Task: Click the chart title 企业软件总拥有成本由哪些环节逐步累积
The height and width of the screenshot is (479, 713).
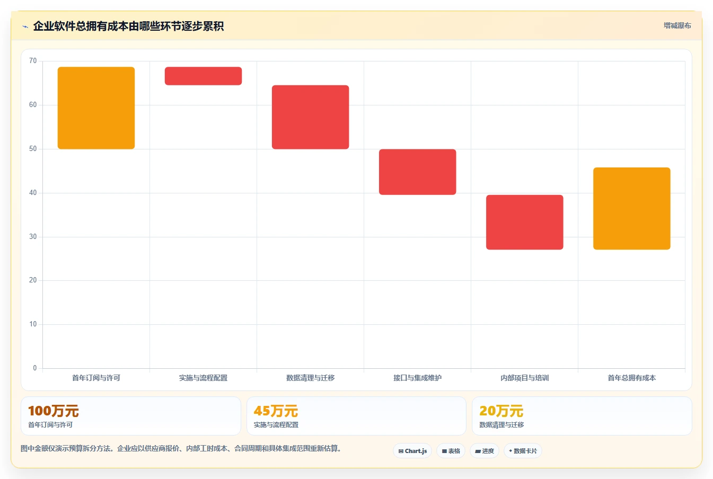Action: pyautogui.click(x=128, y=26)
